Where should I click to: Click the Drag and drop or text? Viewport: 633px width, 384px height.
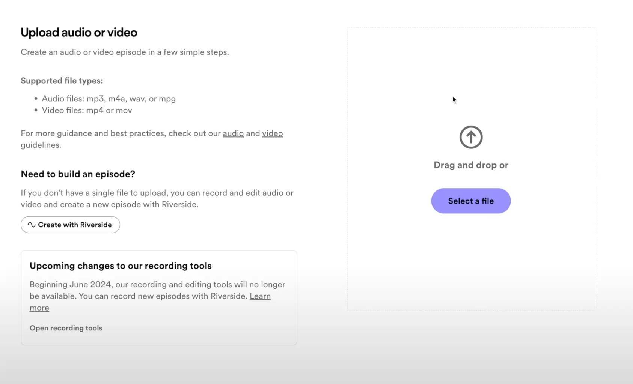(x=471, y=165)
